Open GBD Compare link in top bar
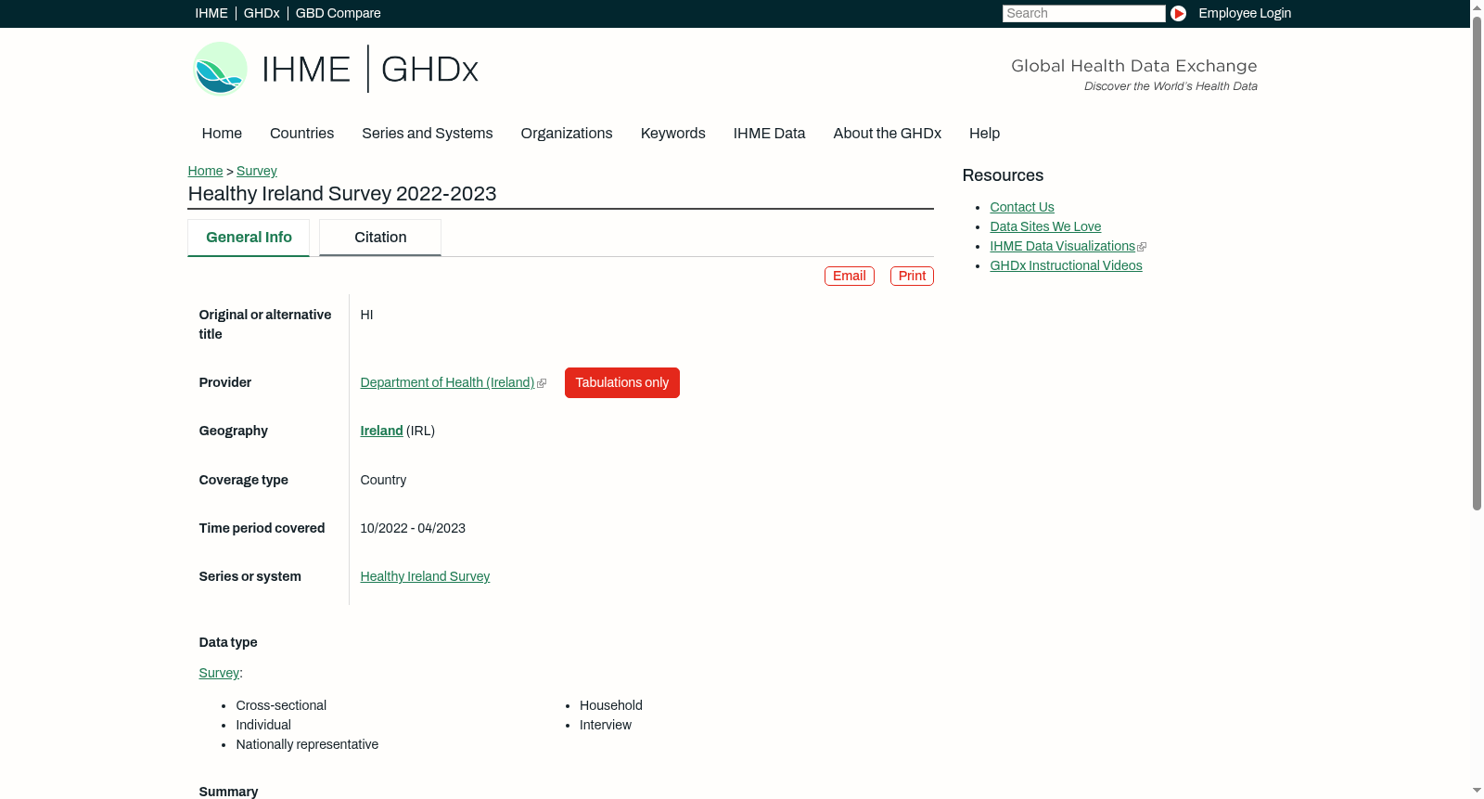The image size is (1484, 799). [x=339, y=13]
